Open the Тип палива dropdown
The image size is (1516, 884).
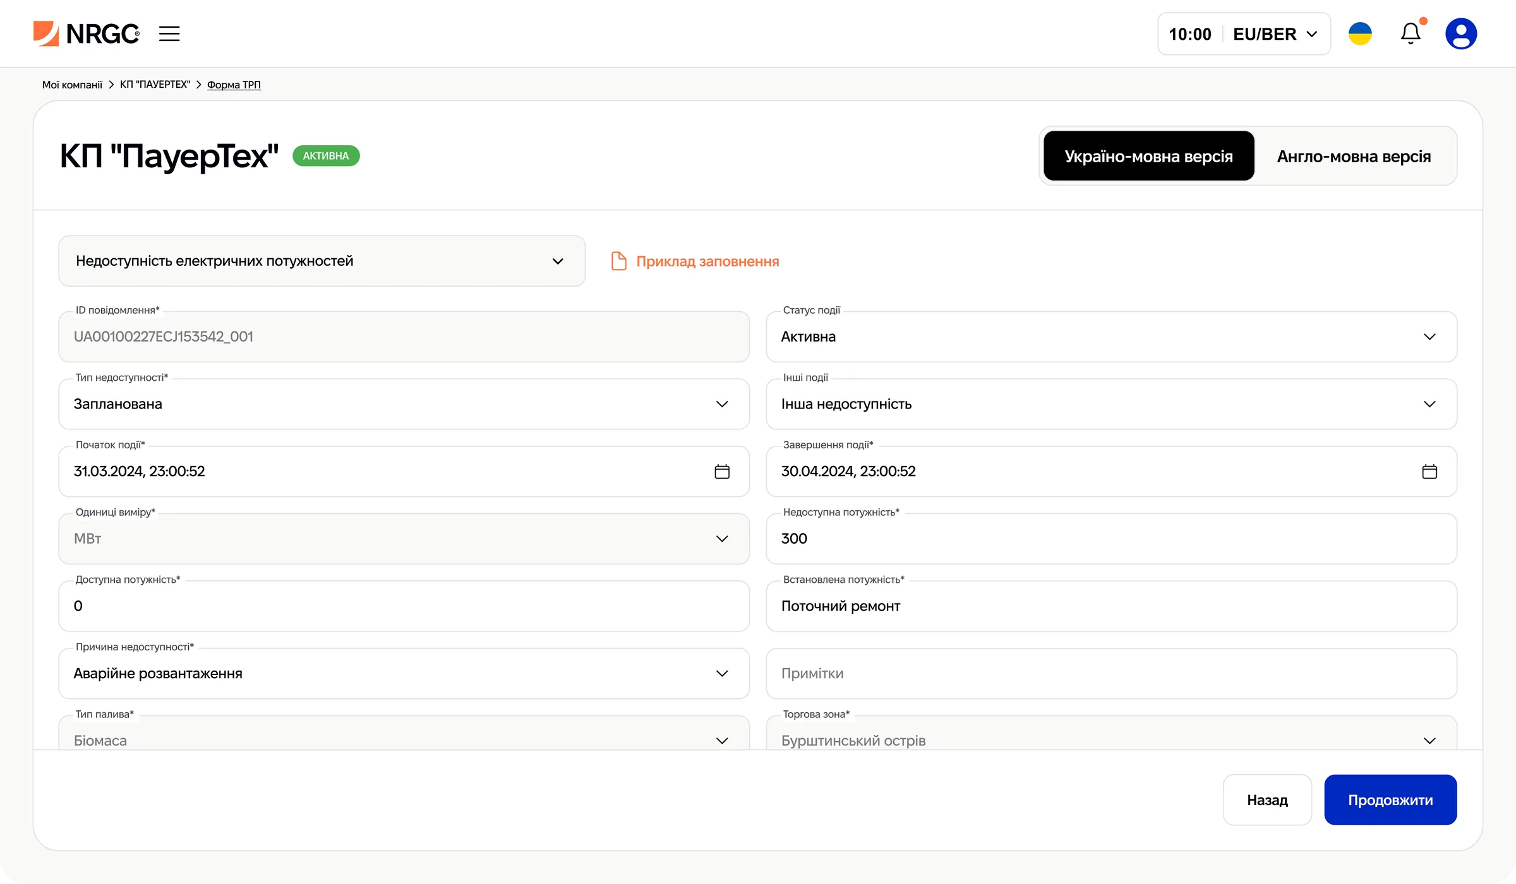point(404,732)
